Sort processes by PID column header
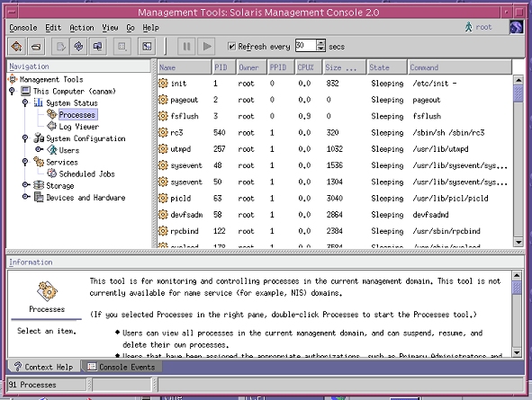 [224, 67]
